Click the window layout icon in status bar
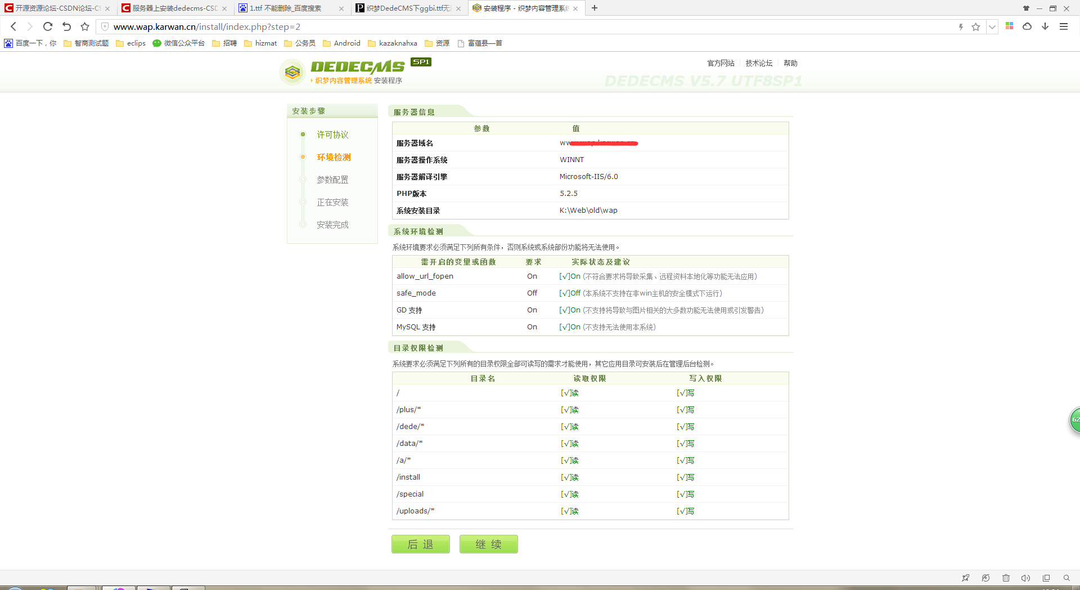Image resolution: width=1080 pixels, height=590 pixels. tap(1046, 578)
